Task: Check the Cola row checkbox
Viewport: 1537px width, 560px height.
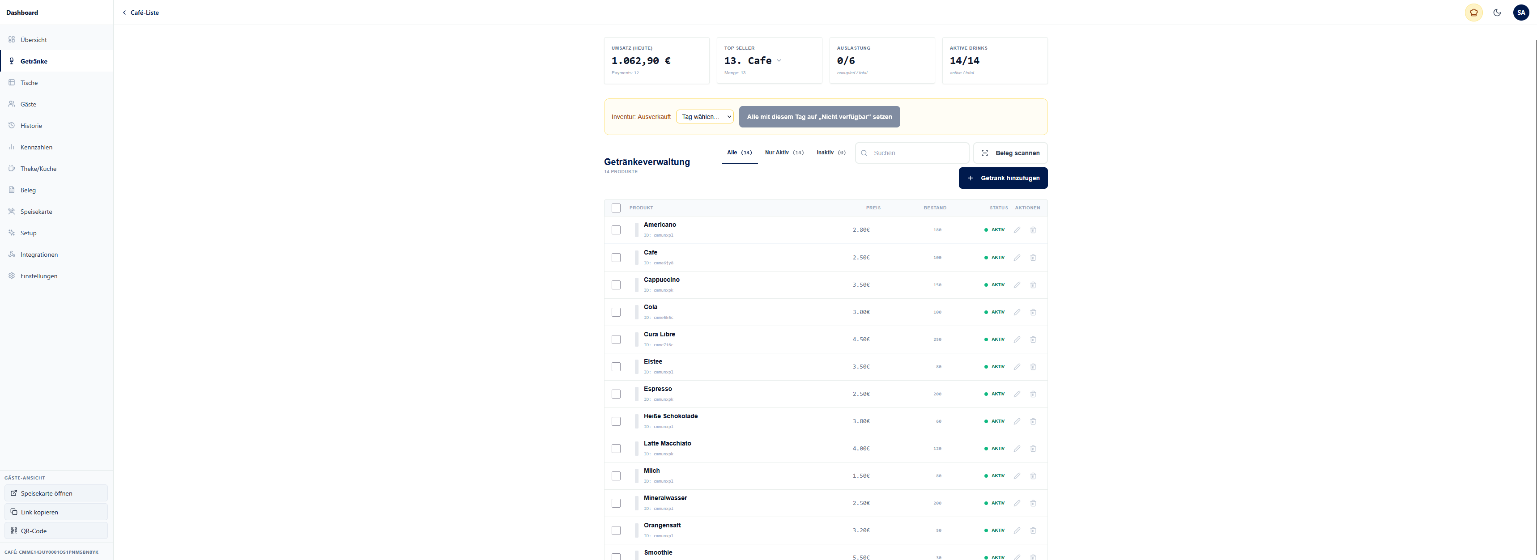Action: (x=616, y=313)
